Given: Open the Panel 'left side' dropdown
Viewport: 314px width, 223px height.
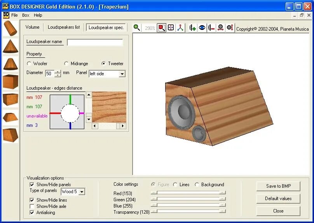Looking at the screenshot, I should [x=122, y=74].
